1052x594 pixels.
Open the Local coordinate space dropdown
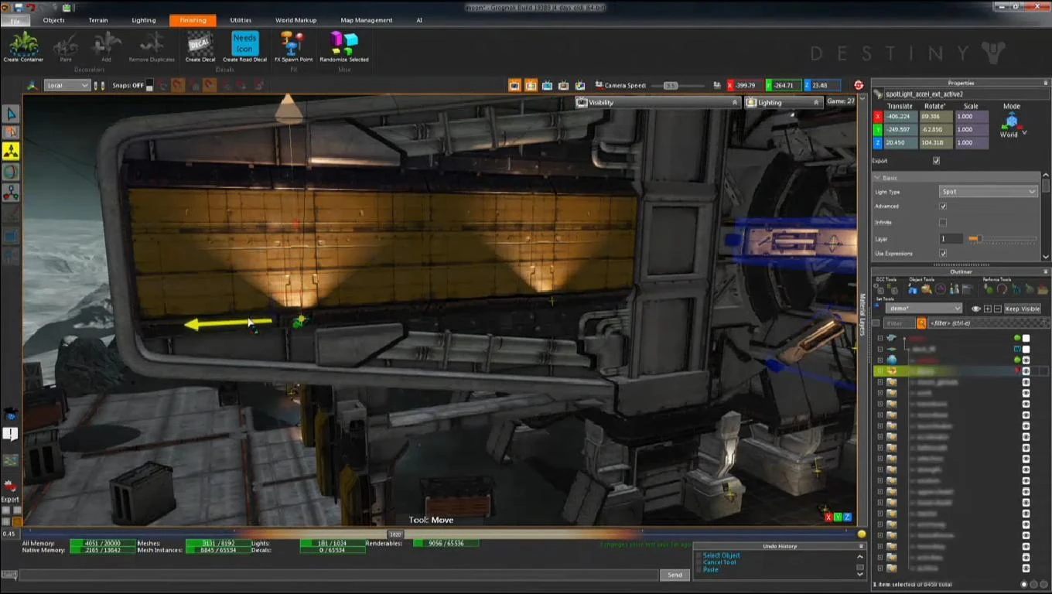click(67, 85)
